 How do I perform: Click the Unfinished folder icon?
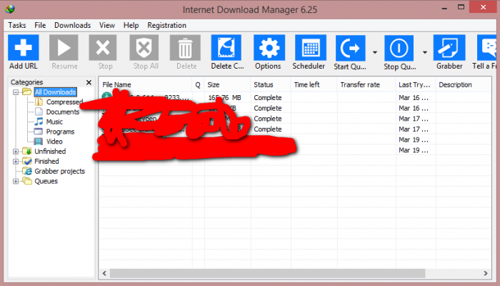(x=27, y=152)
